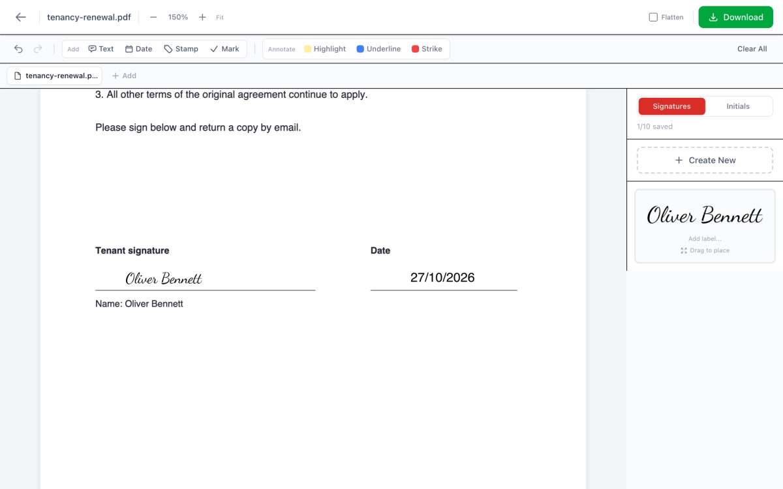Click the Add label... field
This screenshot has height=489, width=783.
pyautogui.click(x=705, y=239)
